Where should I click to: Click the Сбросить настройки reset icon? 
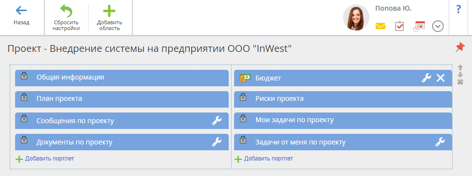pos(66,11)
